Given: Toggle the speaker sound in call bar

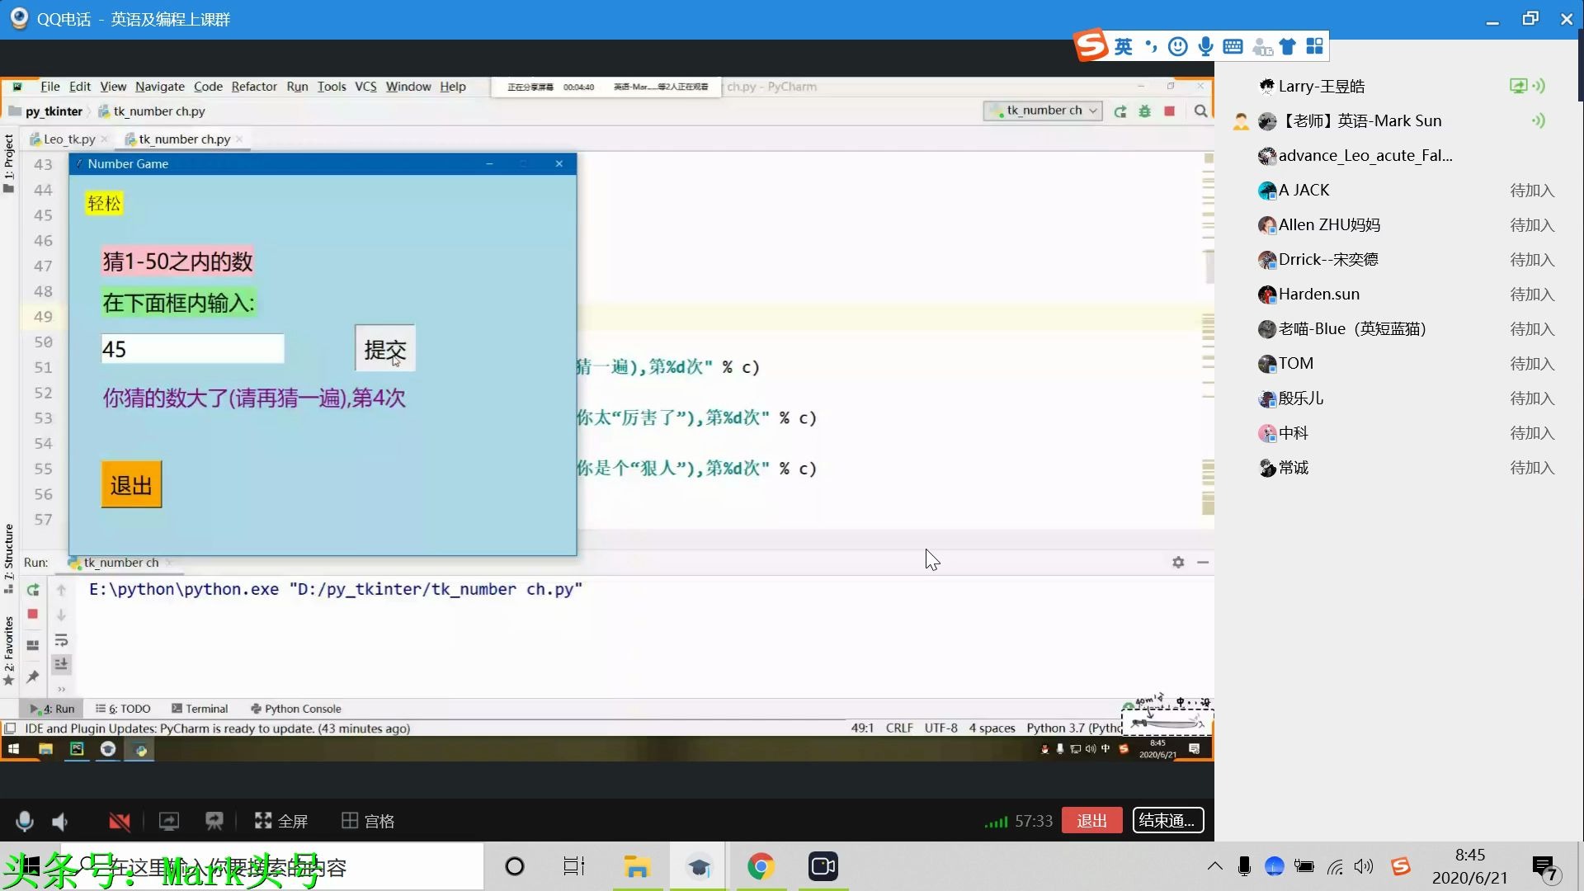Looking at the screenshot, I should 60,821.
